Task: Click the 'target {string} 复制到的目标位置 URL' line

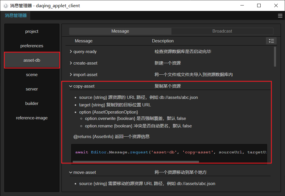Action: tap(115, 105)
